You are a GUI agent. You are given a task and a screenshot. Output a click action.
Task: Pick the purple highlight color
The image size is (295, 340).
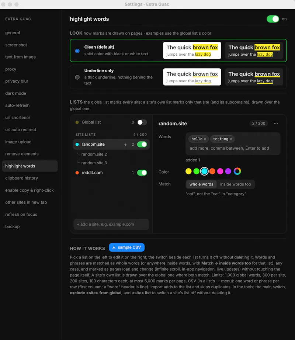coord(228,171)
